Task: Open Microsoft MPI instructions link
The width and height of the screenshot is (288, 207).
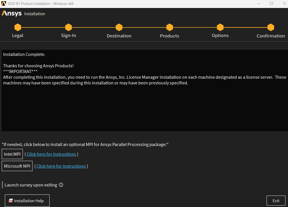Action: [x=61, y=166]
